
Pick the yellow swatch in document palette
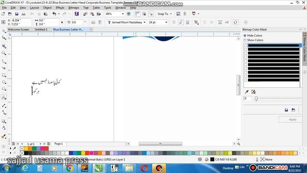click(x=26, y=148)
